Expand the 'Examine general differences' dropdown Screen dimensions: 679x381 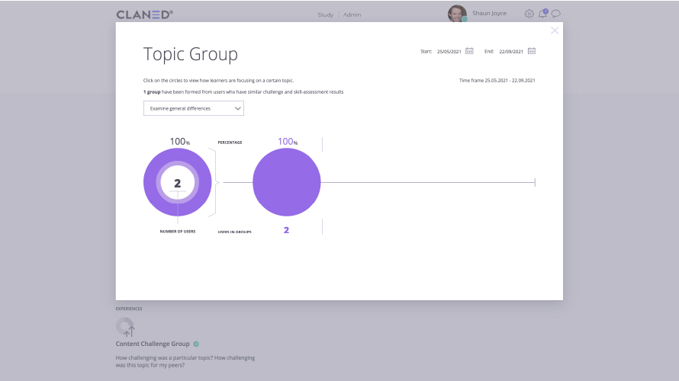point(194,108)
